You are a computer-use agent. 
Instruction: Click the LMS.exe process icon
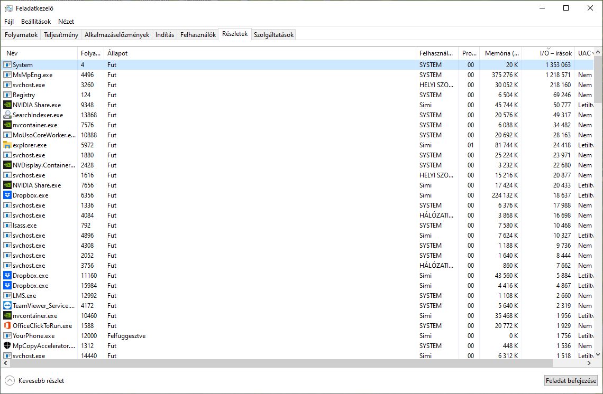coord(7,296)
